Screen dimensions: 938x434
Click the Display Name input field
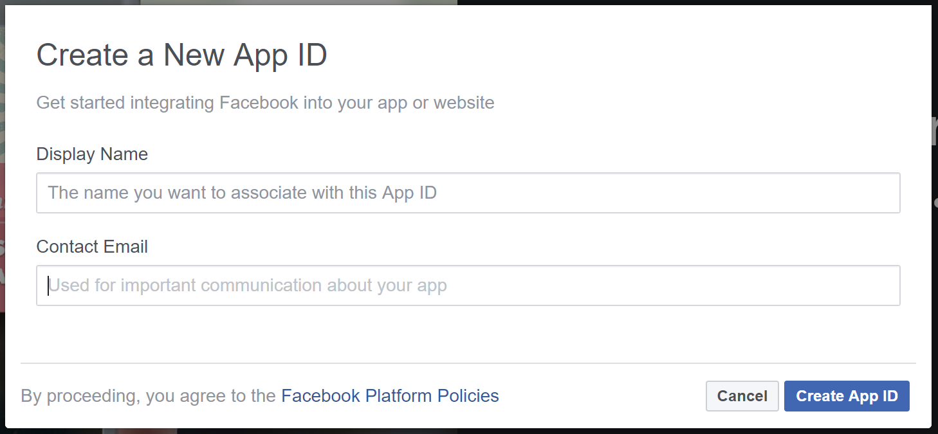pyautogui.click(x=468, y=193)
